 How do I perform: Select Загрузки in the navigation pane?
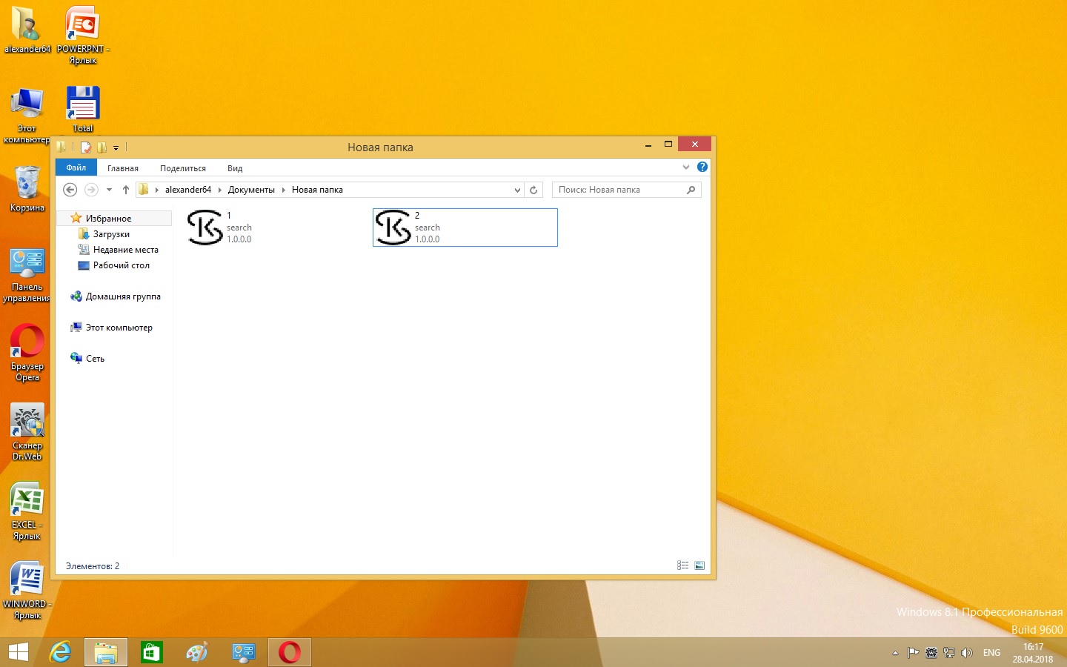[x=111, y=234]
